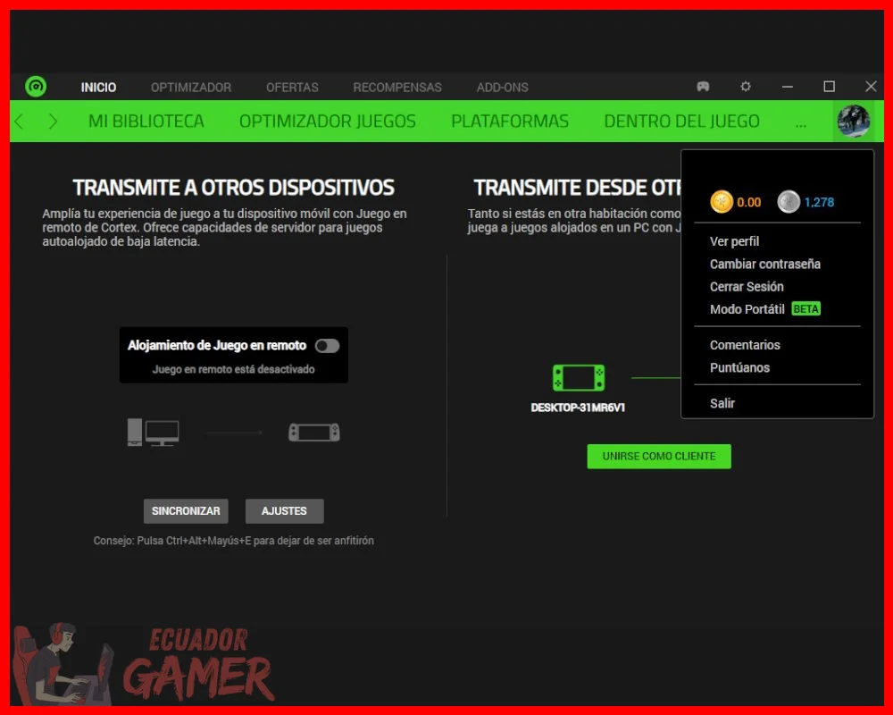Toggle Alojamiento de Juego en remoto switch

(328, 346)
